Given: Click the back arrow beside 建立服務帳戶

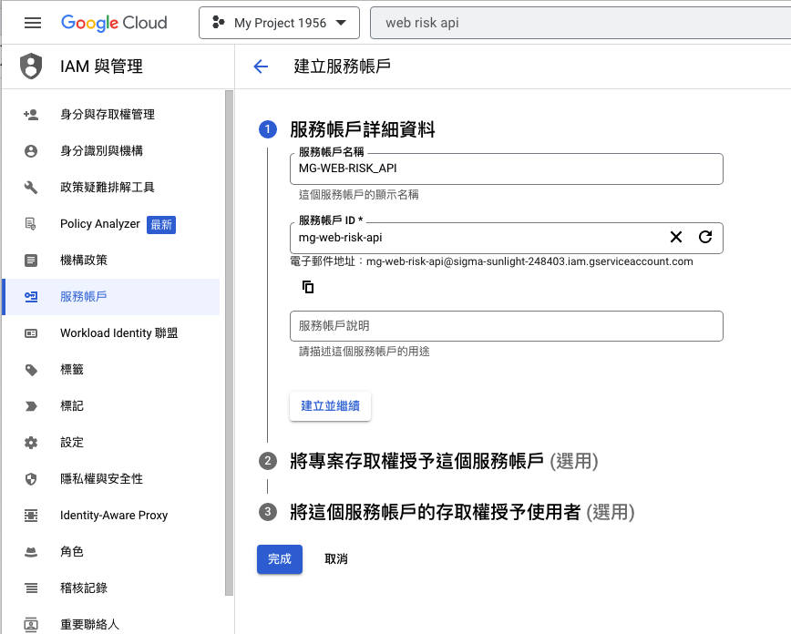Looking at the screenshot, I should point(262,66).
